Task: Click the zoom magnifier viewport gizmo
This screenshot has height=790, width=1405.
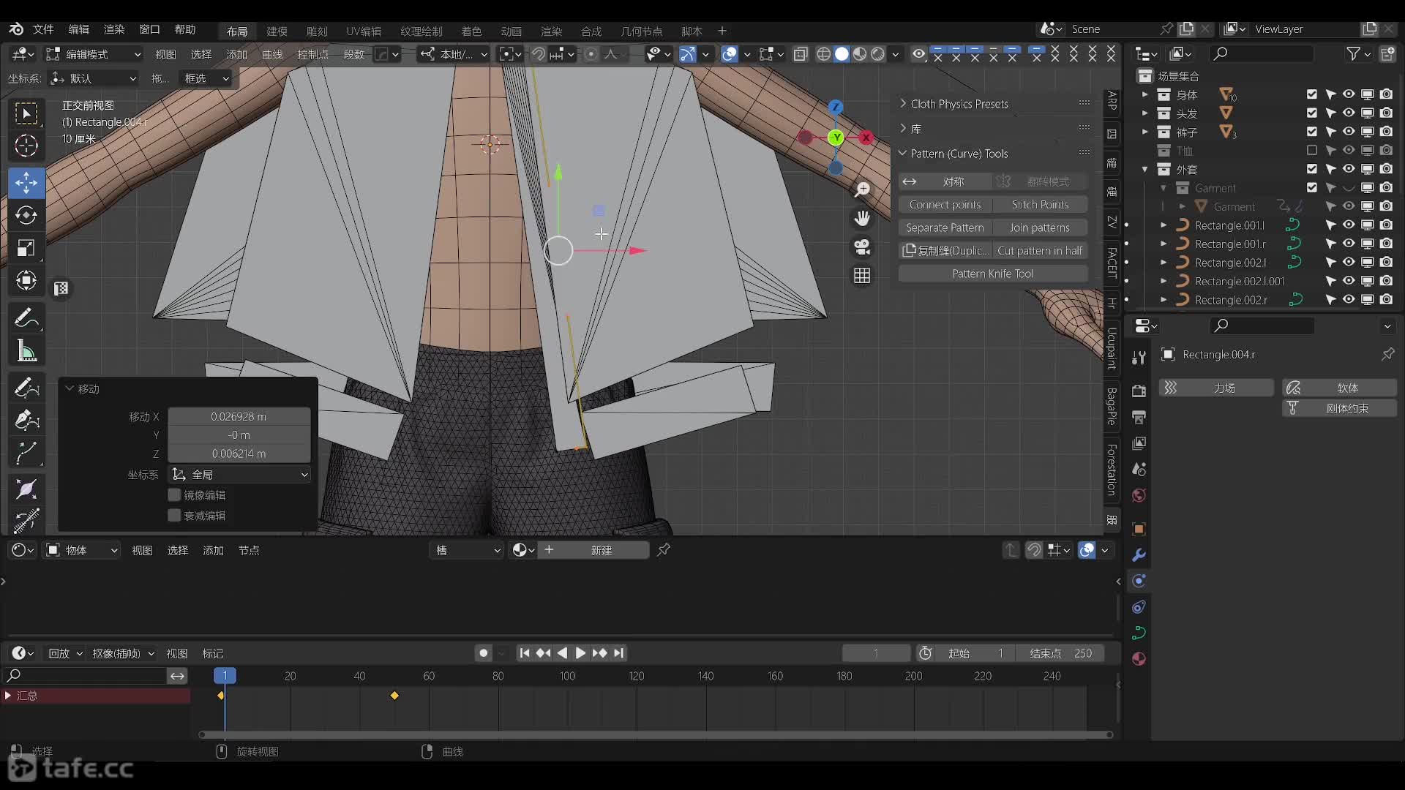Action: coord(863,190)
